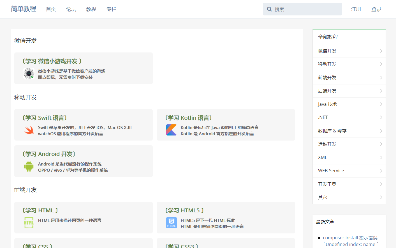396x248 pixels.
Task: Click the WeChat mini-game QR icon
Action: click(x=29, y=74)
